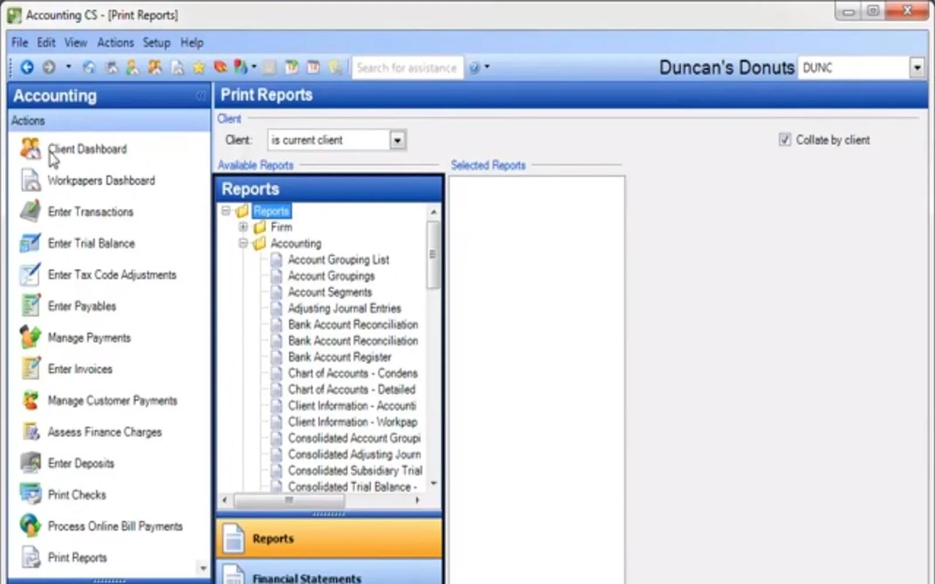Viewport: 935px width, 584px height.
Task: Open the File menu
Action: pyautogui.click(x=19, y=43)
